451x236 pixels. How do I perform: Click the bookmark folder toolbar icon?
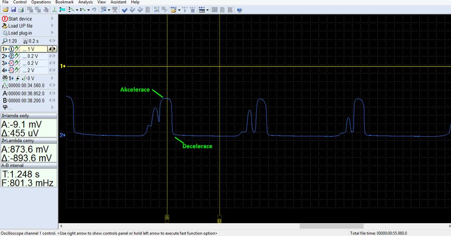pyautogui.click(x=173, y=10)
